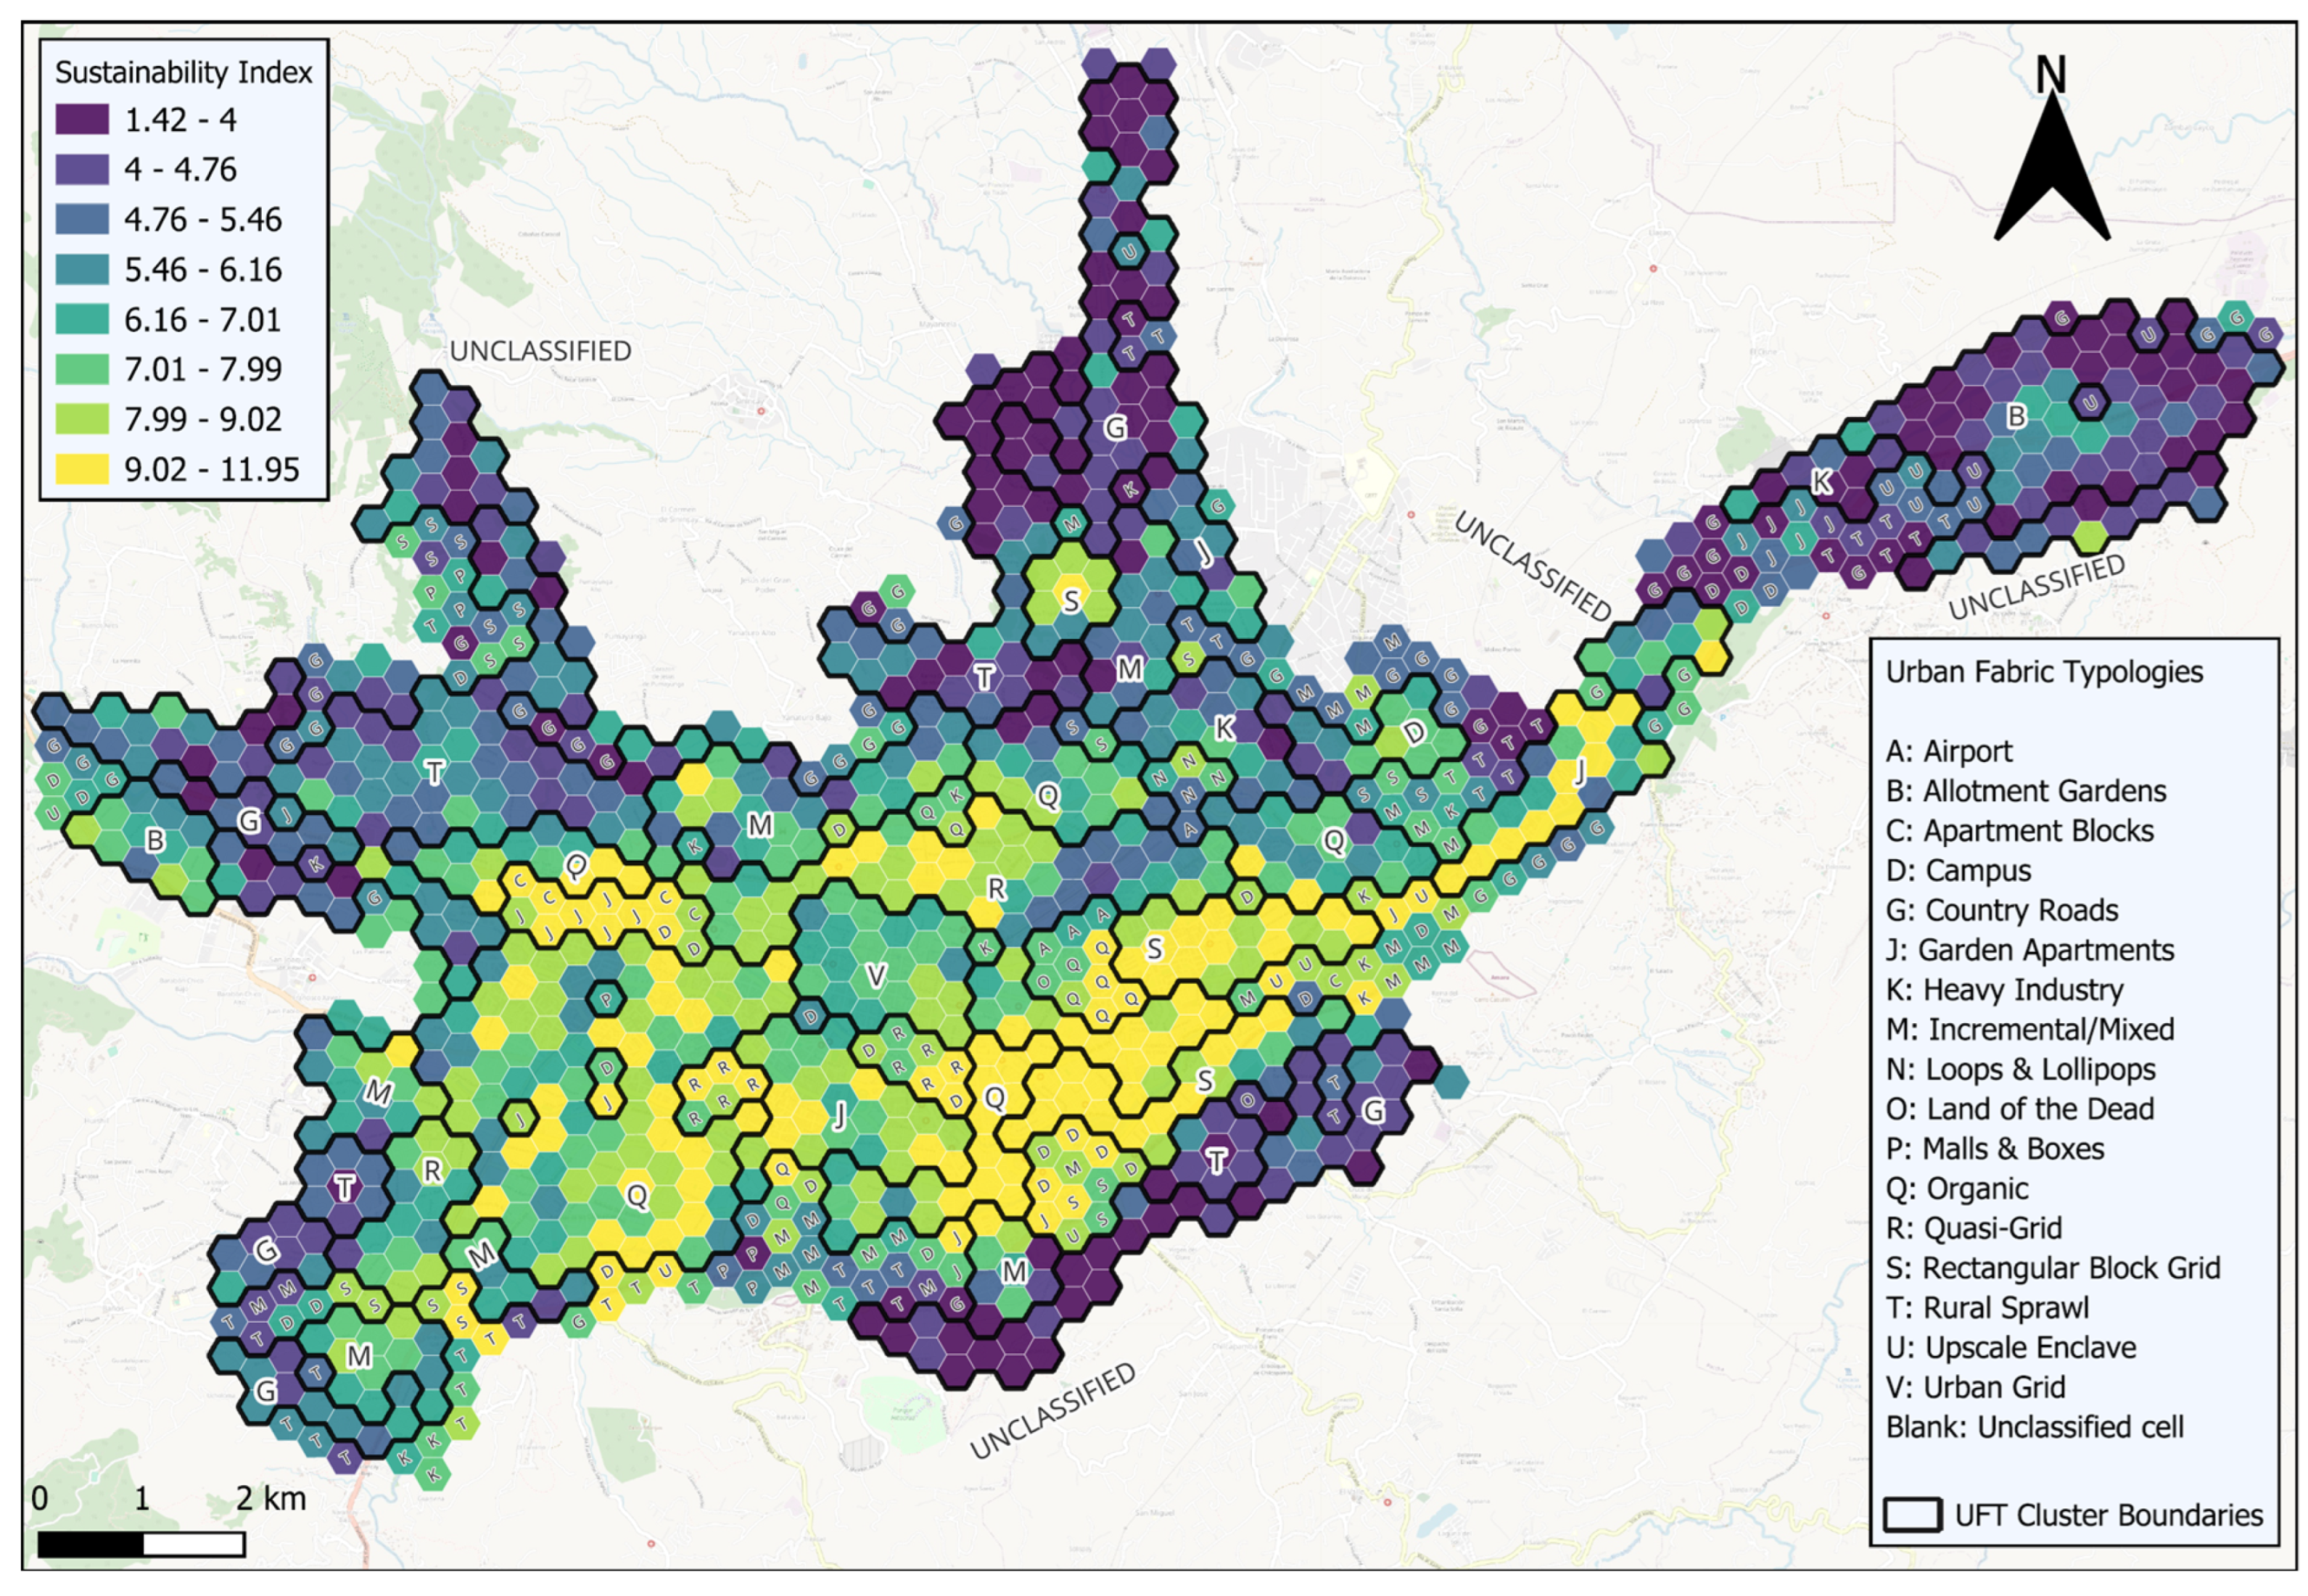Click 'O: Land of the Dead' entry
The image size is (2308, 1596).
point(2019,1109)
